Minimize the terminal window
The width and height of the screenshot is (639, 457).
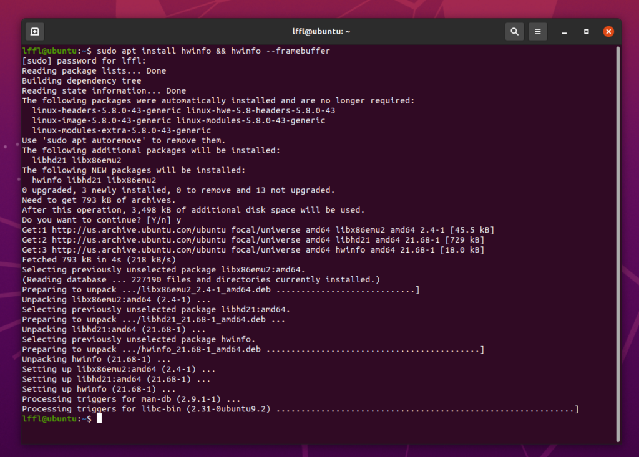[563, 31]
